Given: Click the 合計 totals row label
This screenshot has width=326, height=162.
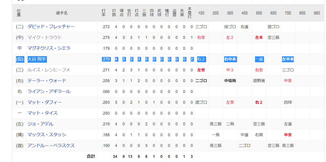Looking at the screenshot, I should pyautogui.click(x=91, y=156).
